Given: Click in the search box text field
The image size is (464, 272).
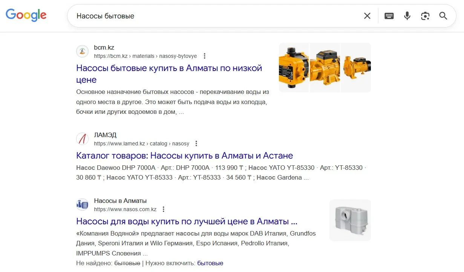Looking at the screenshot, I should [x=215, y=16].
